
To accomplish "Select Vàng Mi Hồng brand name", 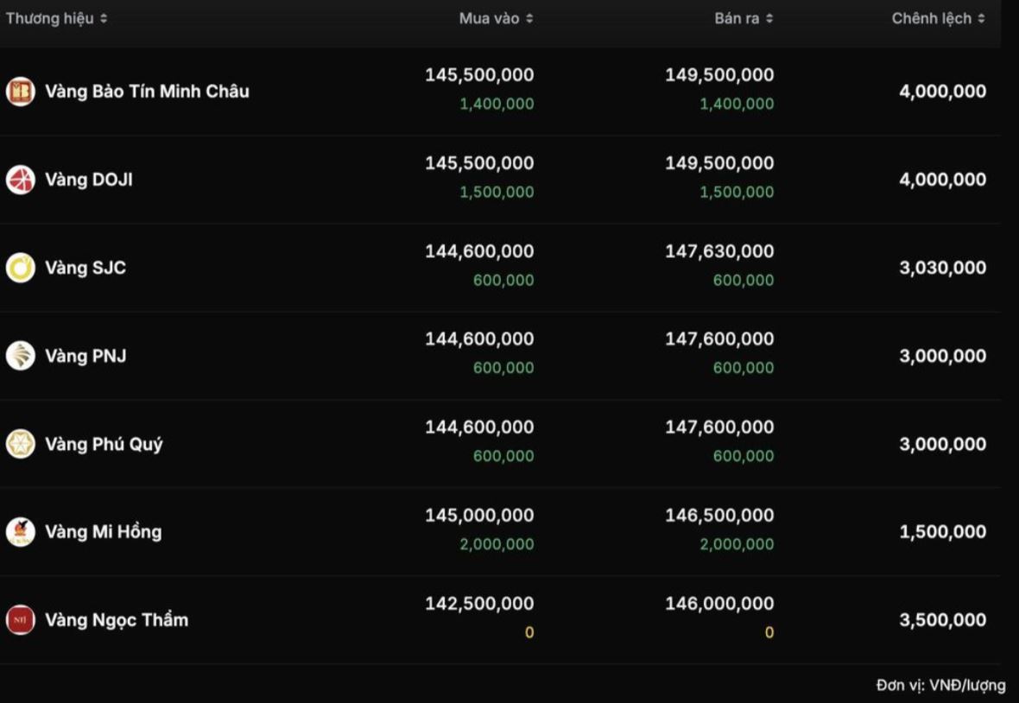I will point(104,532).
